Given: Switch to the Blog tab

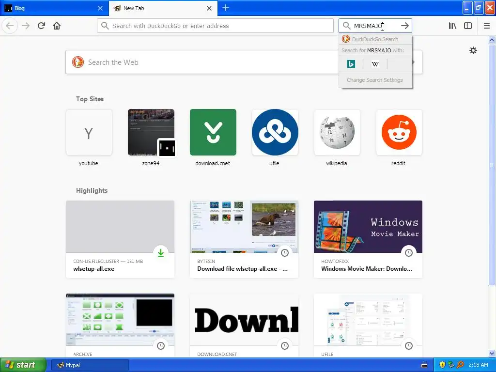Looking at the screenshot, I should tap(54, 8).
